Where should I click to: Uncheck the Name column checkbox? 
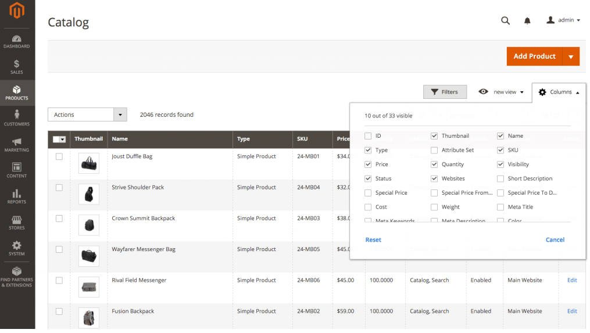coord(500,136)
